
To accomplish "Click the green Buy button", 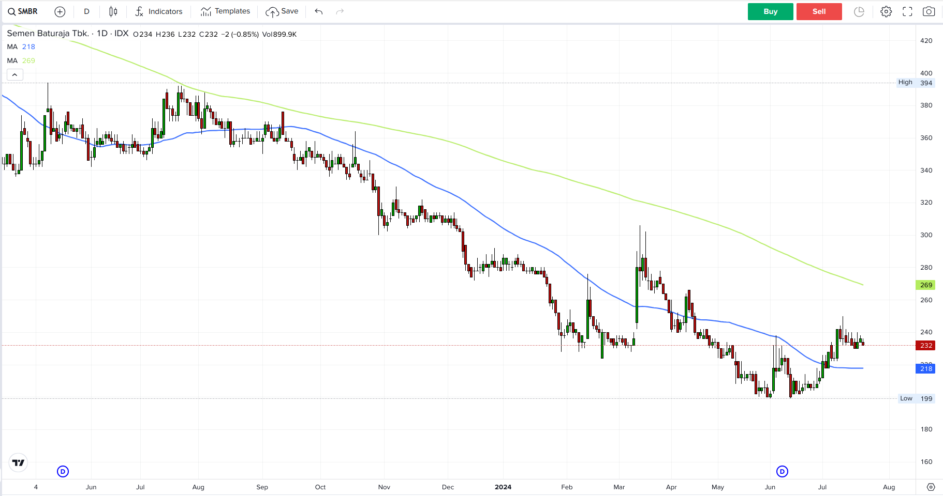I will click(770, 11).
